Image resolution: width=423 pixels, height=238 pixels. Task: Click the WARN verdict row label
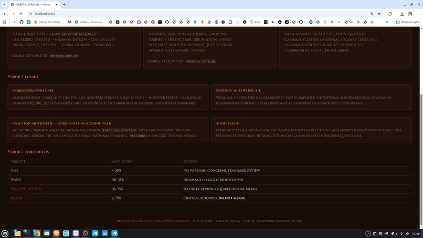pyautogui.click(x=16, y=180)
